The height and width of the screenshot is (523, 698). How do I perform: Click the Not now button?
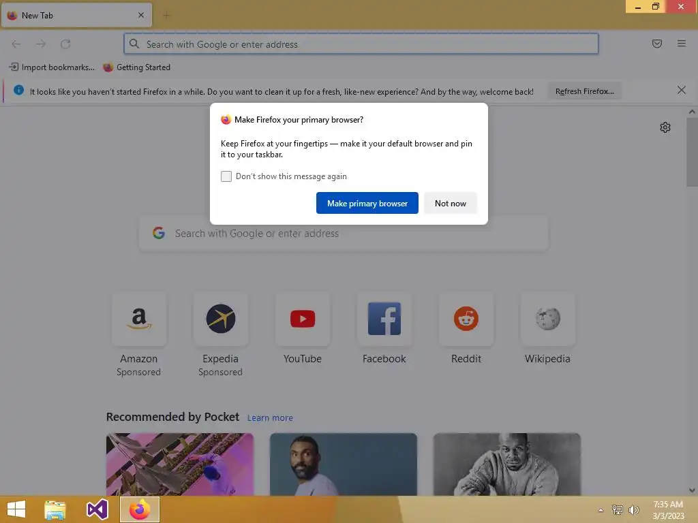click(450, 203)
